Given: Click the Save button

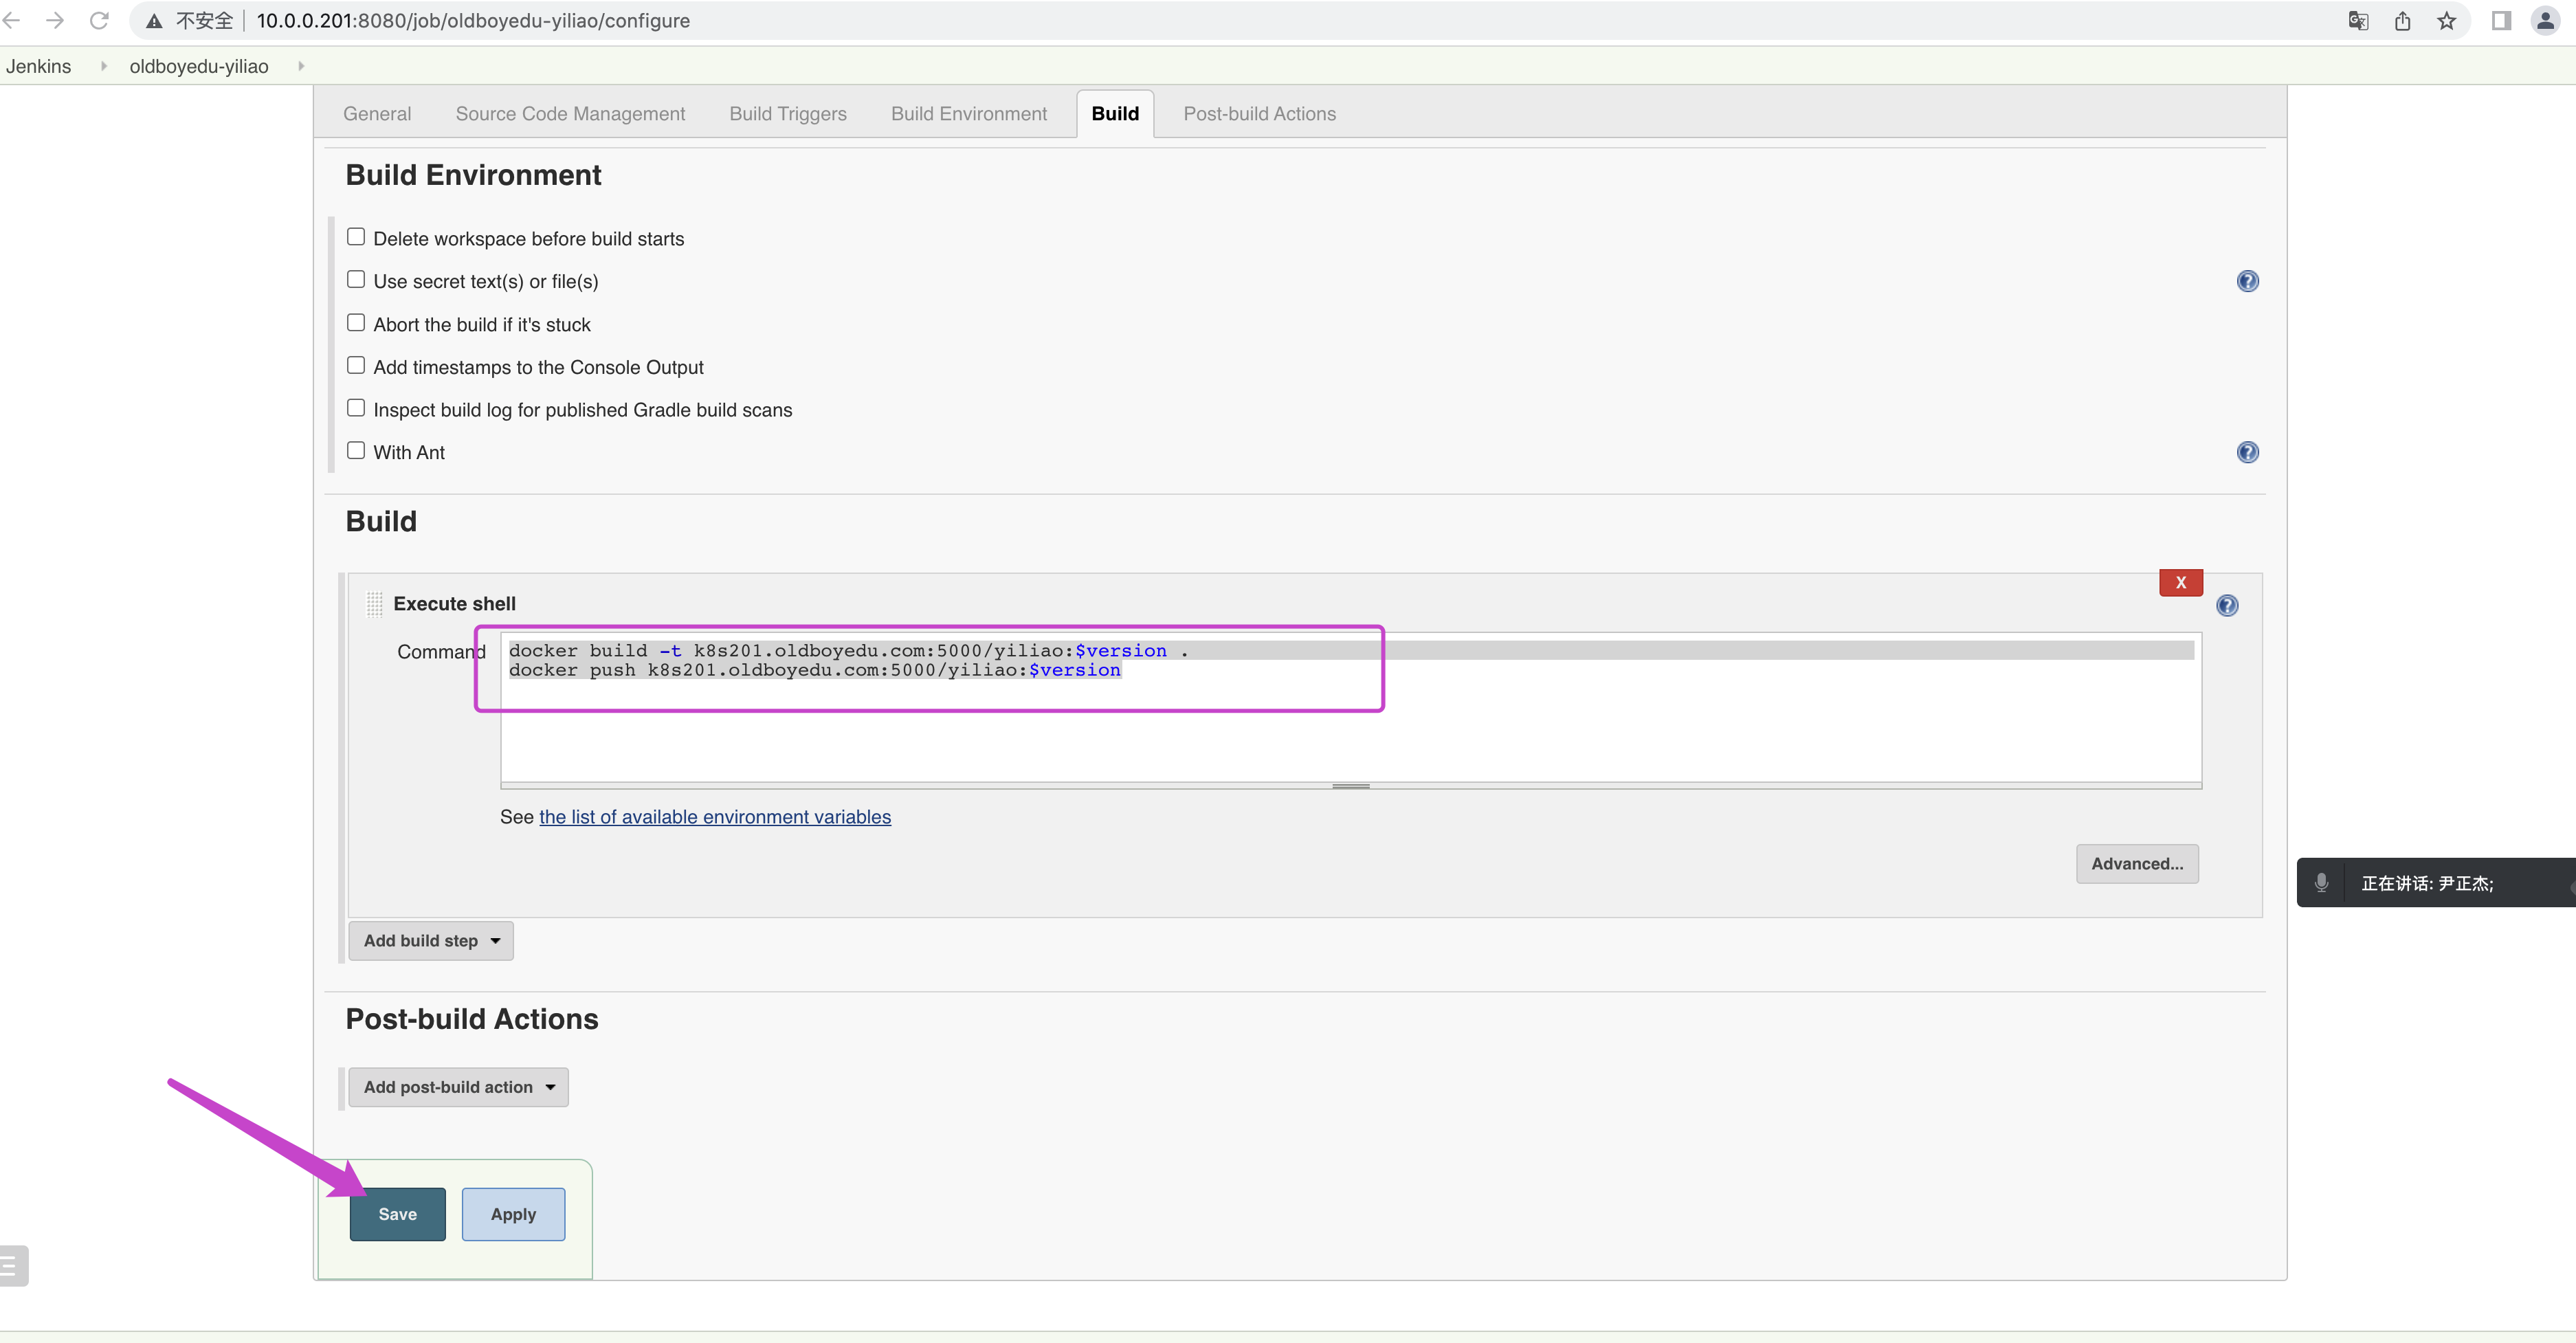Looking at the screenshot, I should [x=397, y=1214].
